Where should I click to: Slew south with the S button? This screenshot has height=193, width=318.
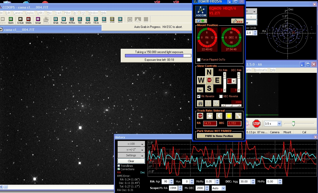click(209, 88)
